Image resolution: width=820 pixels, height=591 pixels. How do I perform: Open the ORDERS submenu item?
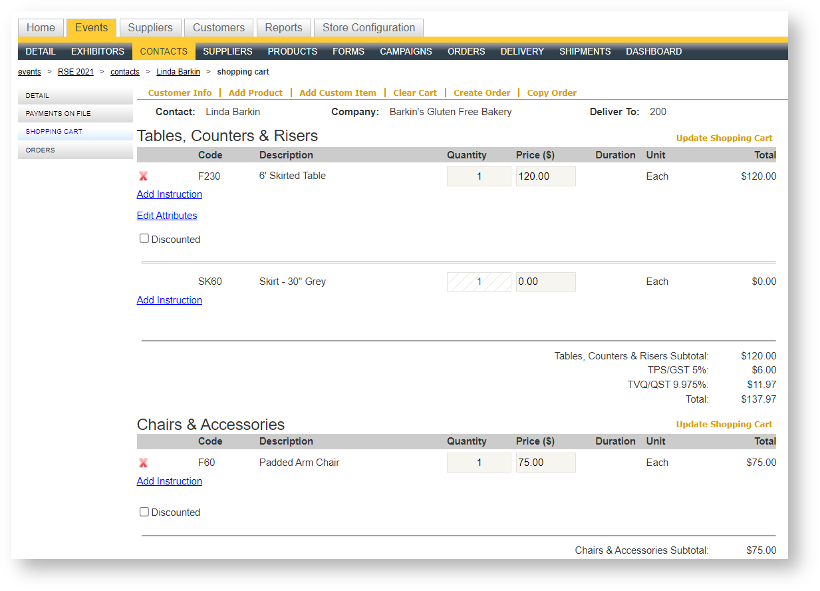[466, 51]
